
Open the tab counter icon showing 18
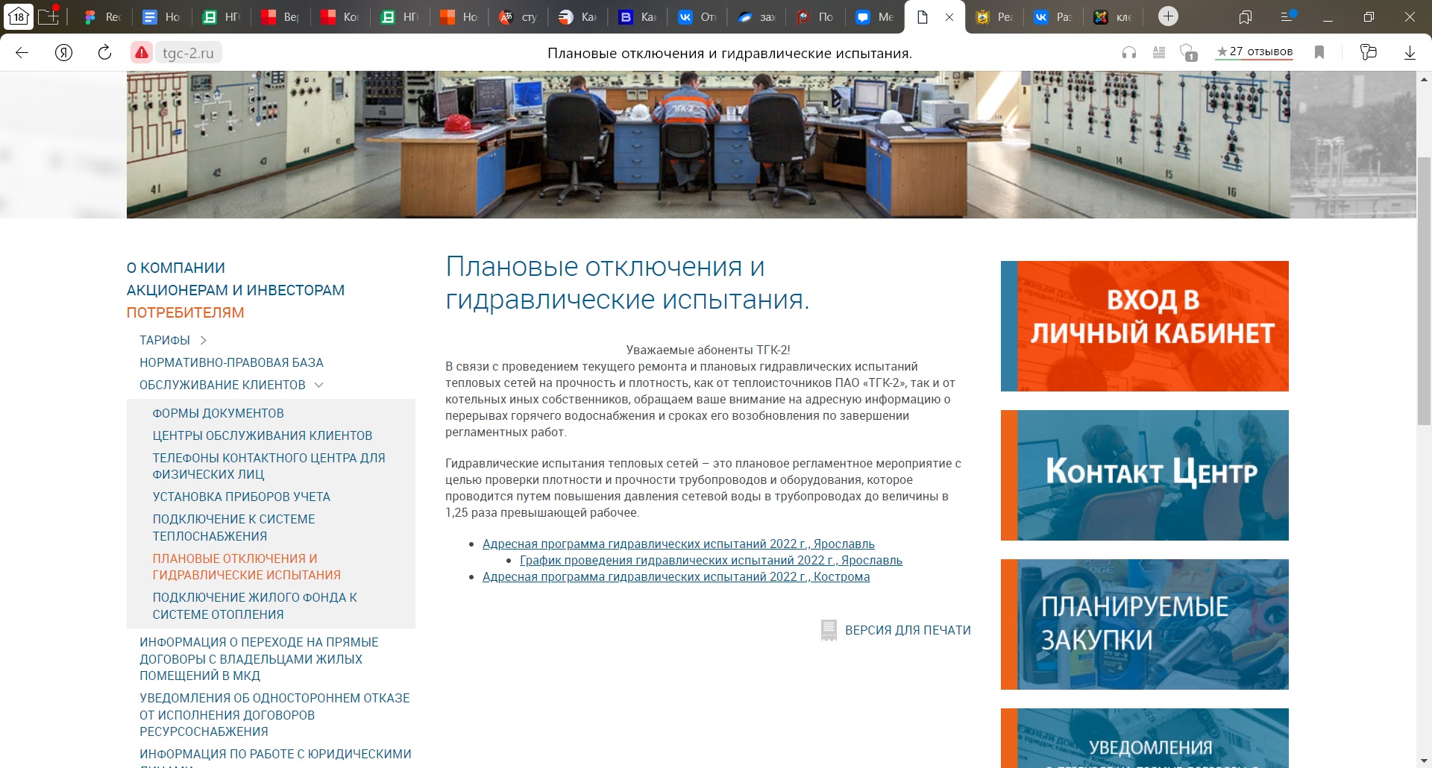19,16
